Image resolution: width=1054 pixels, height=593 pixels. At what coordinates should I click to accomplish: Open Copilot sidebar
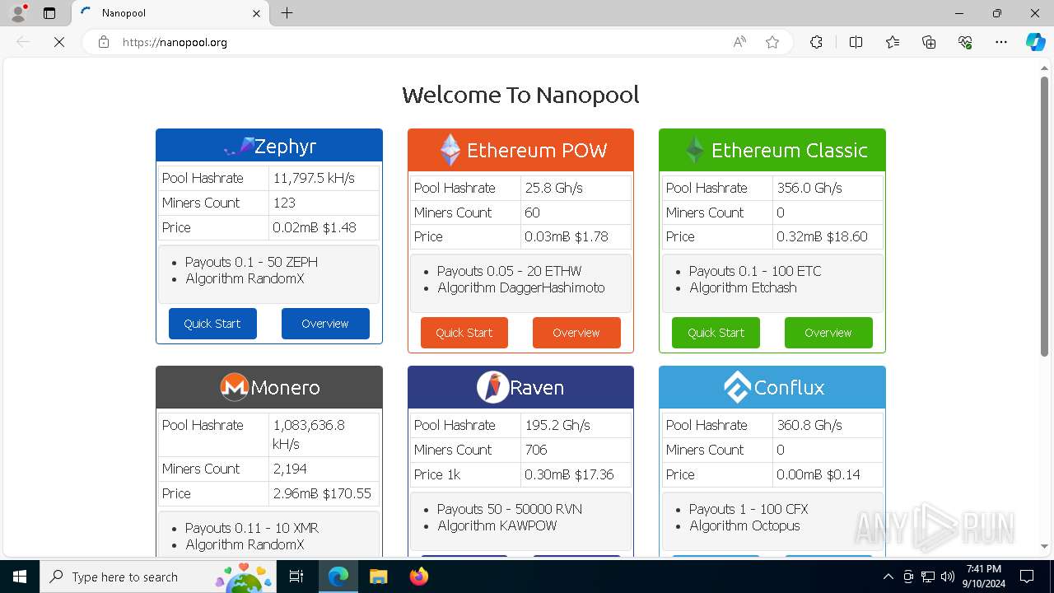coord(1035,42)
